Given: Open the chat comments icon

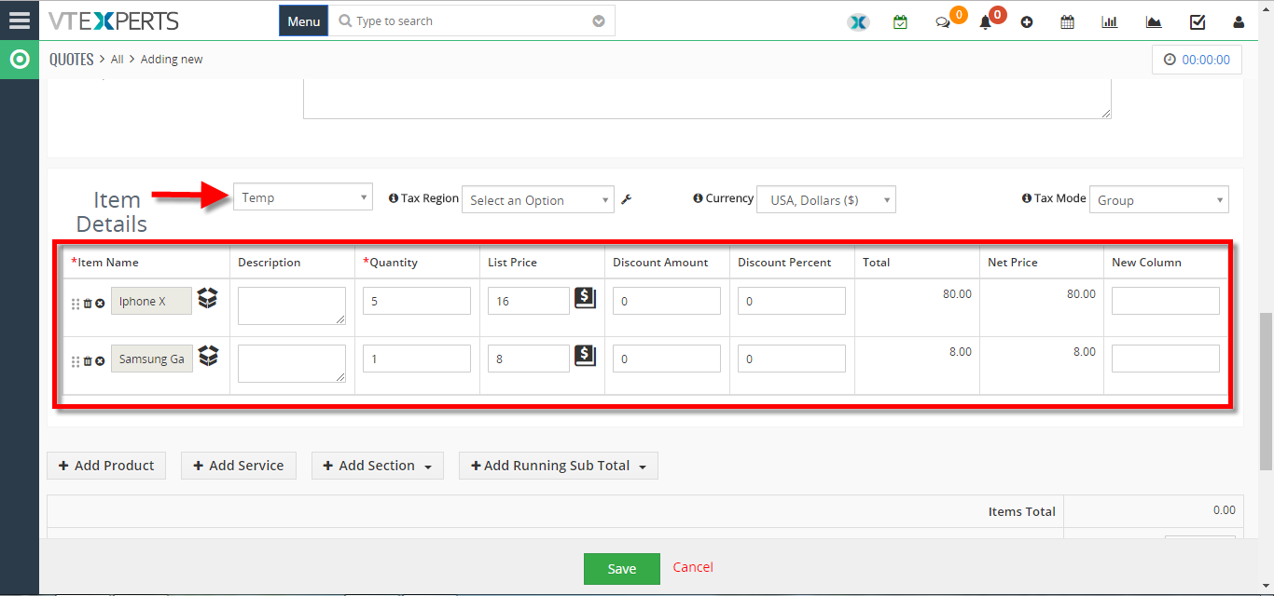Looking at the screenshot, I should pos(943,22).
